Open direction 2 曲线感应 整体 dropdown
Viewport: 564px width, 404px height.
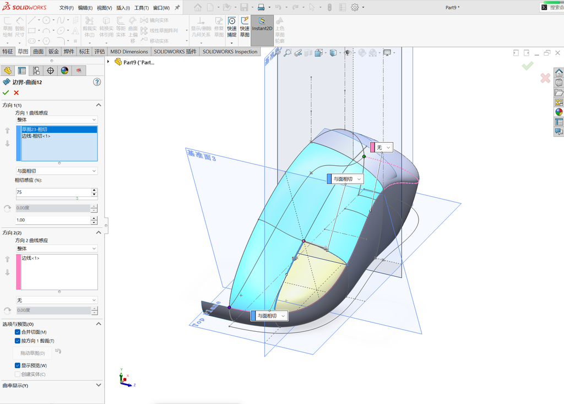click(x=57, y=249)
